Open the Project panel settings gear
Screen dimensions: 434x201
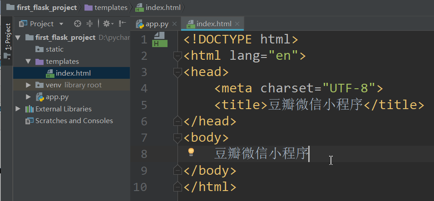[107, 24]
